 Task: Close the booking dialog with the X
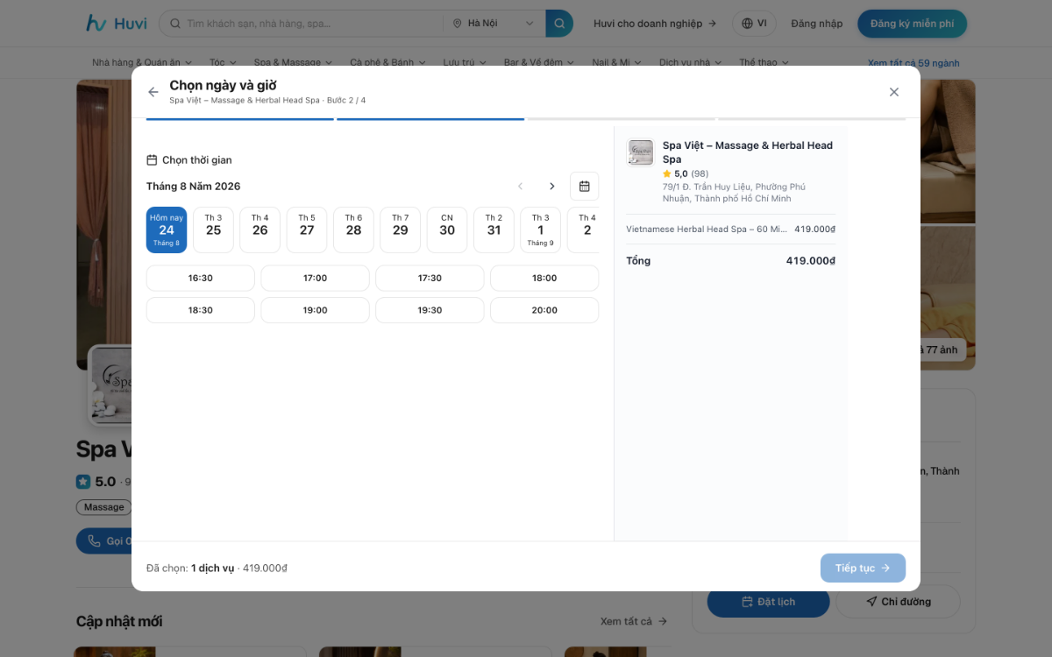point(894,92)
